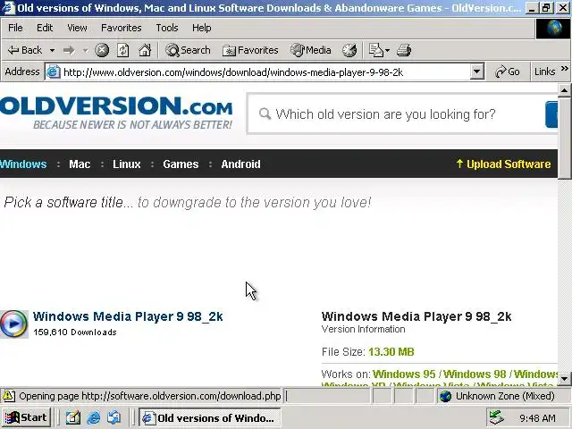The width and height of the screenshot is (572, 429).
Task: Open the Media toolbar button
Action: [311, 50]
